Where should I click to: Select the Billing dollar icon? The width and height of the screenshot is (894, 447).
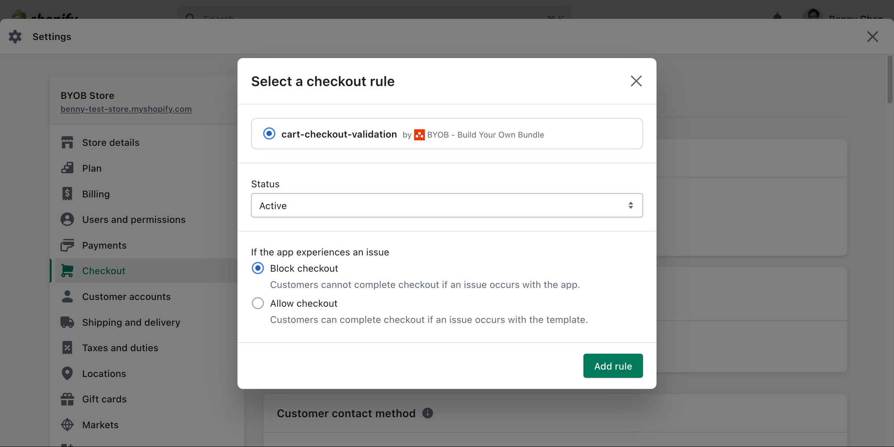pyautogui.click(x=67, y=193)
